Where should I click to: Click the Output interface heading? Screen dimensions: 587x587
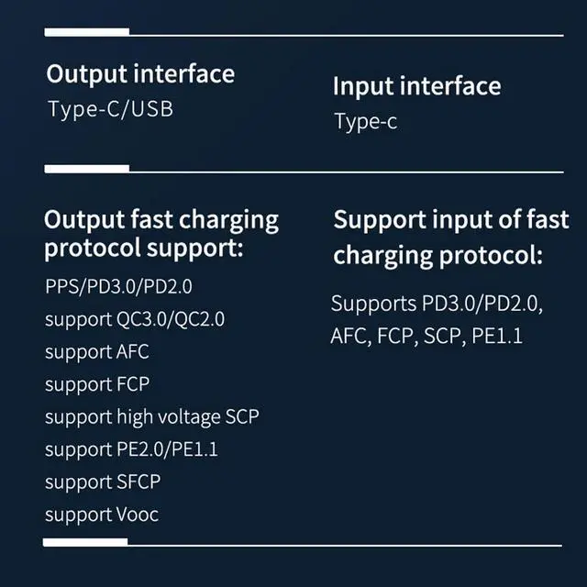pyautogui.click(x=140, y=73)
